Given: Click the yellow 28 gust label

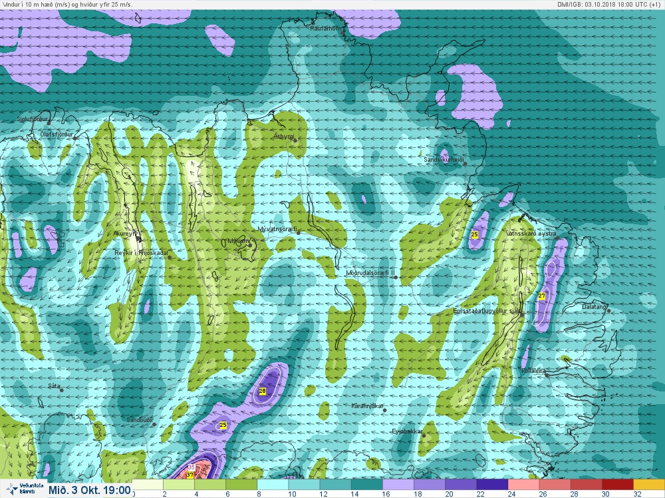Looking at the screenshot, I should [262, 391].
